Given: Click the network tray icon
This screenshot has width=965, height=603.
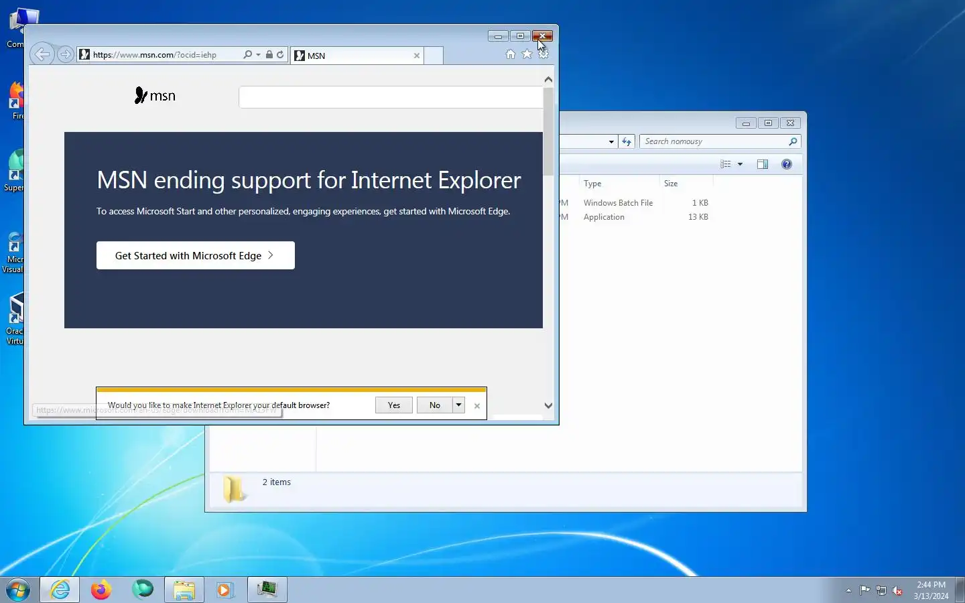Looking at the screenshot, I should tap(881, 590).
